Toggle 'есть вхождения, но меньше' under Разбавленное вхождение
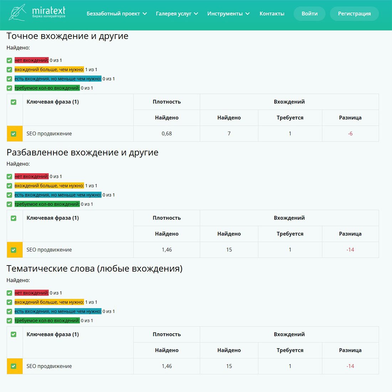This screenshot has width=392, height=392. pyautogui.click(x=9, y=195)
